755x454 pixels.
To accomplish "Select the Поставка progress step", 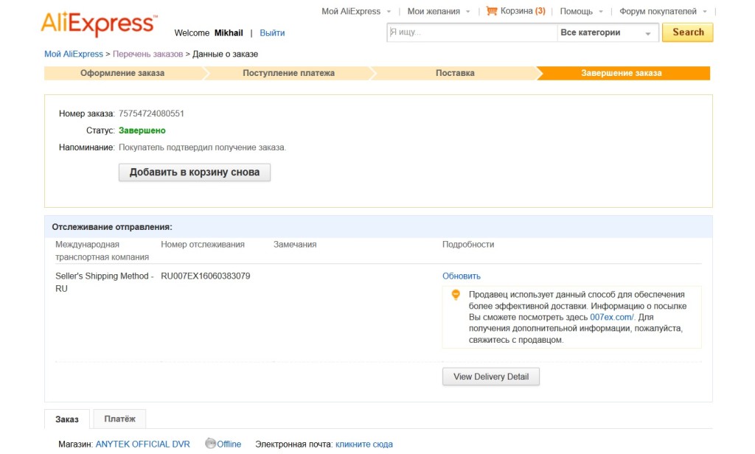I will point(455,73).
